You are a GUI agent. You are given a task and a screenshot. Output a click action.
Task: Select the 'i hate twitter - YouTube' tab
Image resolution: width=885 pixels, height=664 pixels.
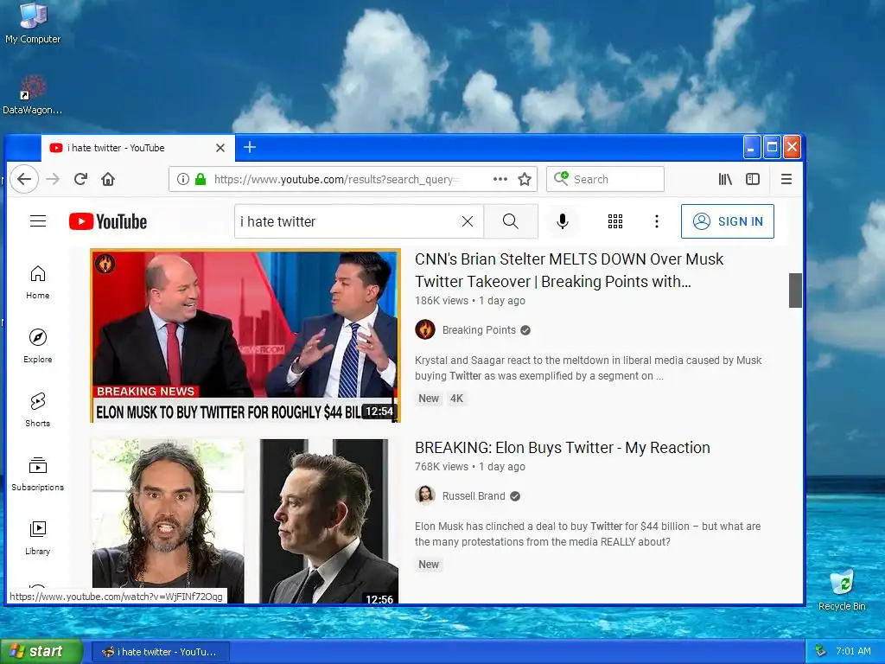(x=137, y=148)
